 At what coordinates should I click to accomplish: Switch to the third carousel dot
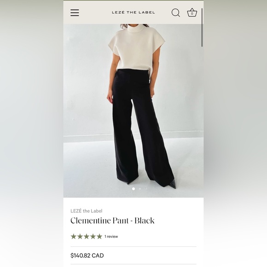146,188
